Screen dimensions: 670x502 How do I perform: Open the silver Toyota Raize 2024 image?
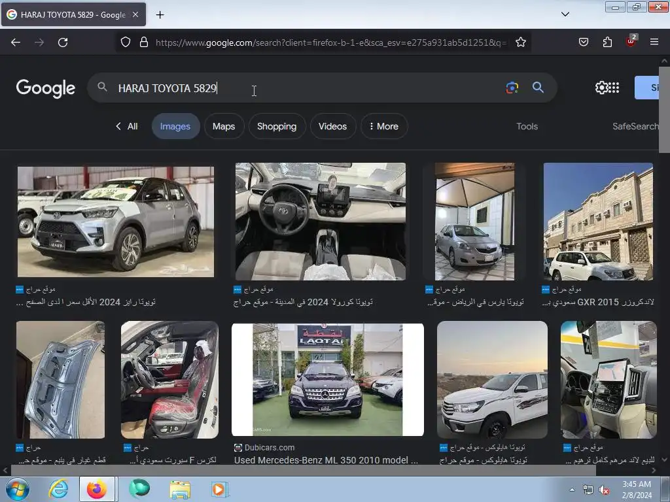pyautogui.click(x=116, y=222)
